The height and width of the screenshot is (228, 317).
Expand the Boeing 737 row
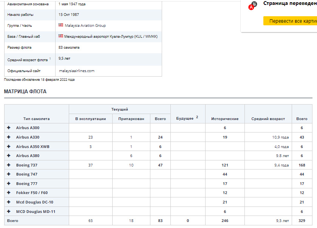tap(9, 165)
